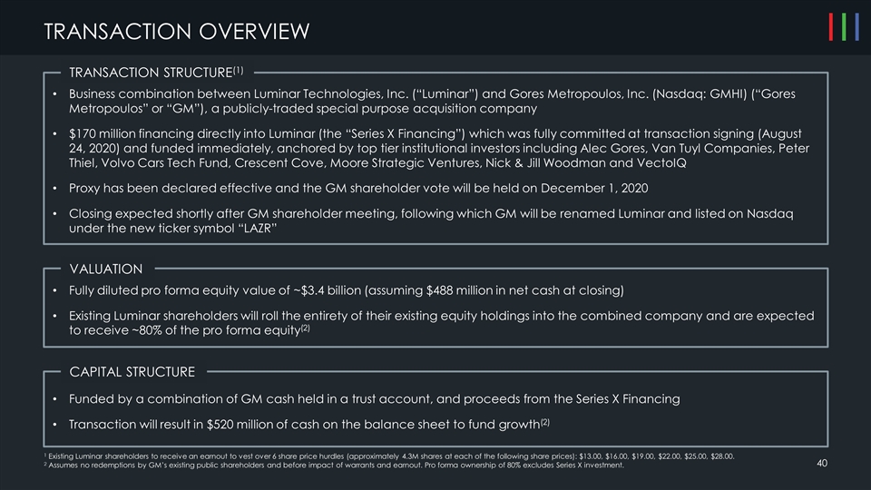
Task: Click the blue bar in the logo
Action: click(857, 28)
